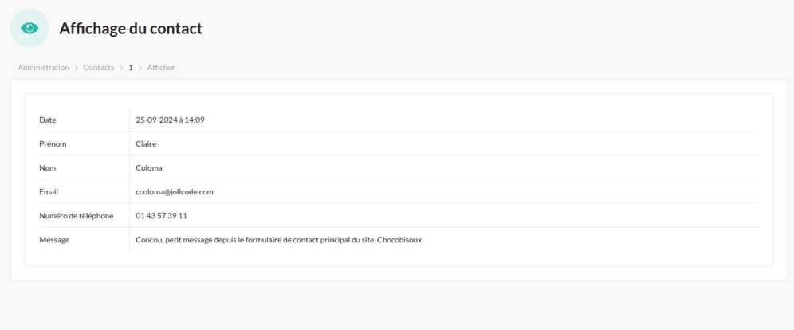Screen dimensions: 794x330
Task: Click the eye icon beside the page title
Action: click(x=29, y=28)
